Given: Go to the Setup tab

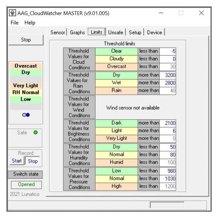Looking at the screenshot, I should (x=135, y=32).
